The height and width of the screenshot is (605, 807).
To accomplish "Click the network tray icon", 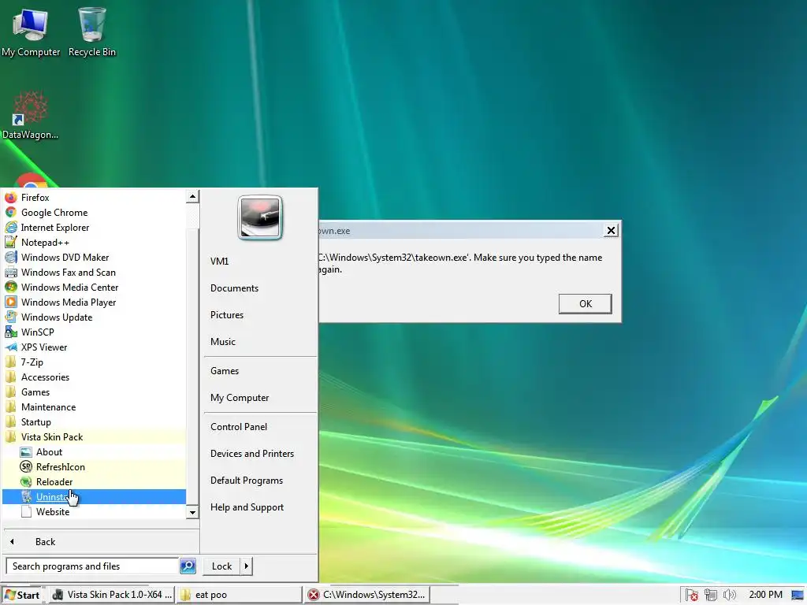I will tap(711, 595).
